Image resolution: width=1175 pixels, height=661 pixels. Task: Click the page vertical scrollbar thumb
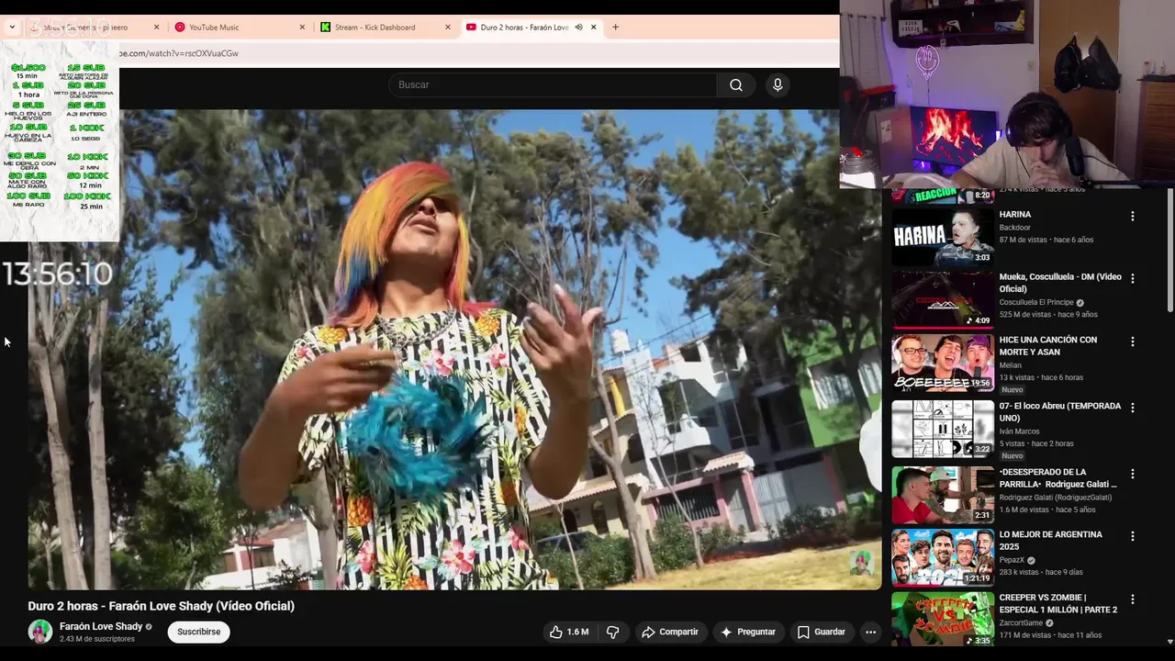point(1169,250)
